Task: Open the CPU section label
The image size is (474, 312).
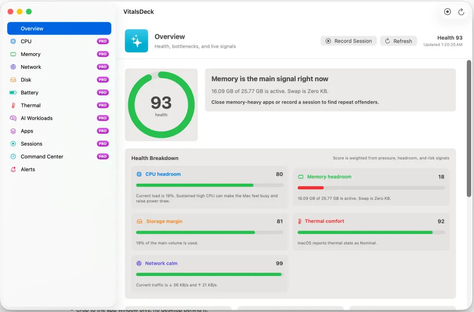Action: pyautogui.click(x=26, y=41)
